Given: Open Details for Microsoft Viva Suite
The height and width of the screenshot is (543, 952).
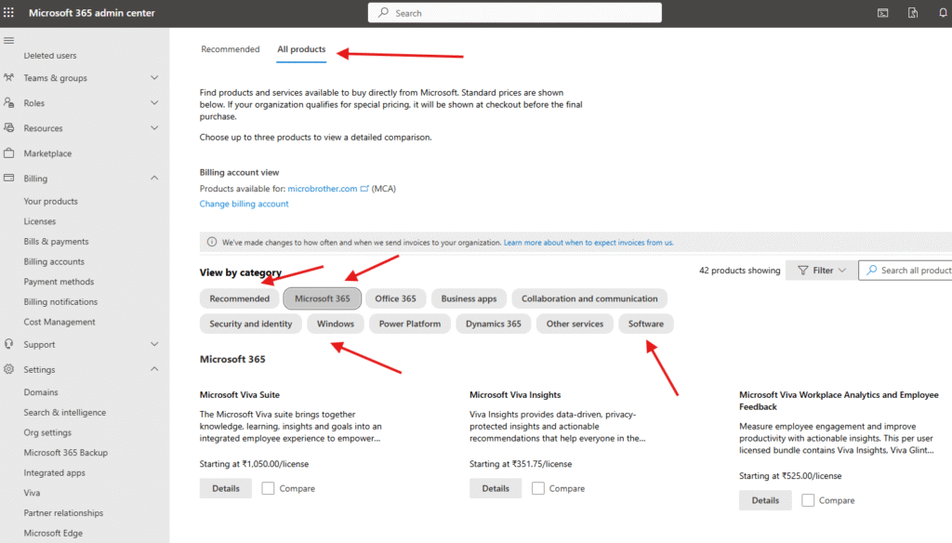Looking at the screenshot, I should click(x=225, y=488).
